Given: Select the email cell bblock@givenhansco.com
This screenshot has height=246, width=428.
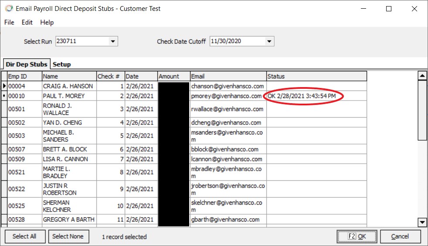Looking at the screenshot, I should pyautogui.click(x=228, y=149).
